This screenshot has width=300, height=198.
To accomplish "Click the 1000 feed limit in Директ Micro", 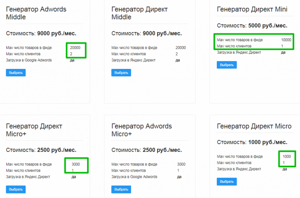I will 287,156.
